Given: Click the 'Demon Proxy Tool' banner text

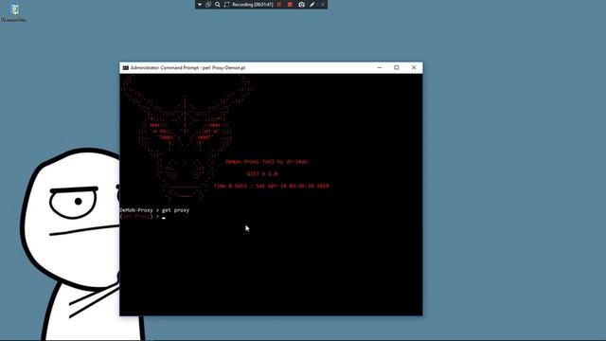Looking at the screenshot, I should [267, 162].
